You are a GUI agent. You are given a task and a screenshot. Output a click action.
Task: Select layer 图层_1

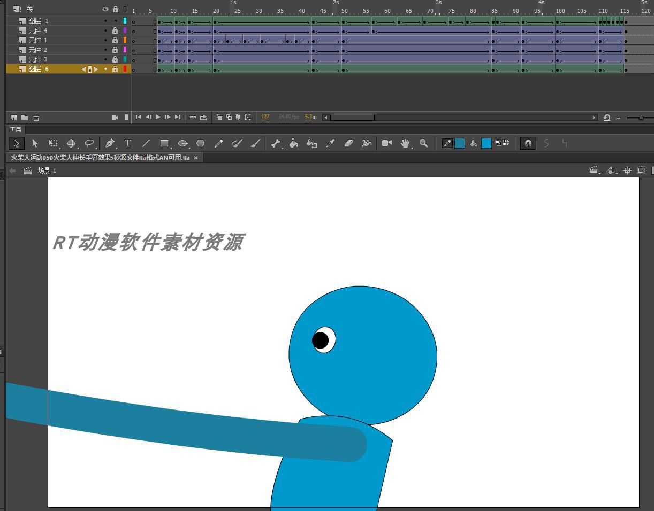pyautogui.click(x=38, y=21)
